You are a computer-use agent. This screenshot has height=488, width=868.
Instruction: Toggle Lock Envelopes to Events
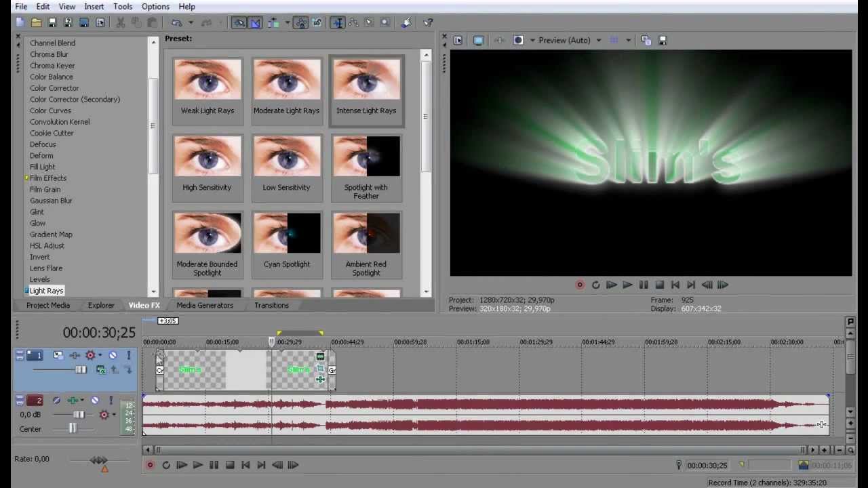click(x=301, y=22)
